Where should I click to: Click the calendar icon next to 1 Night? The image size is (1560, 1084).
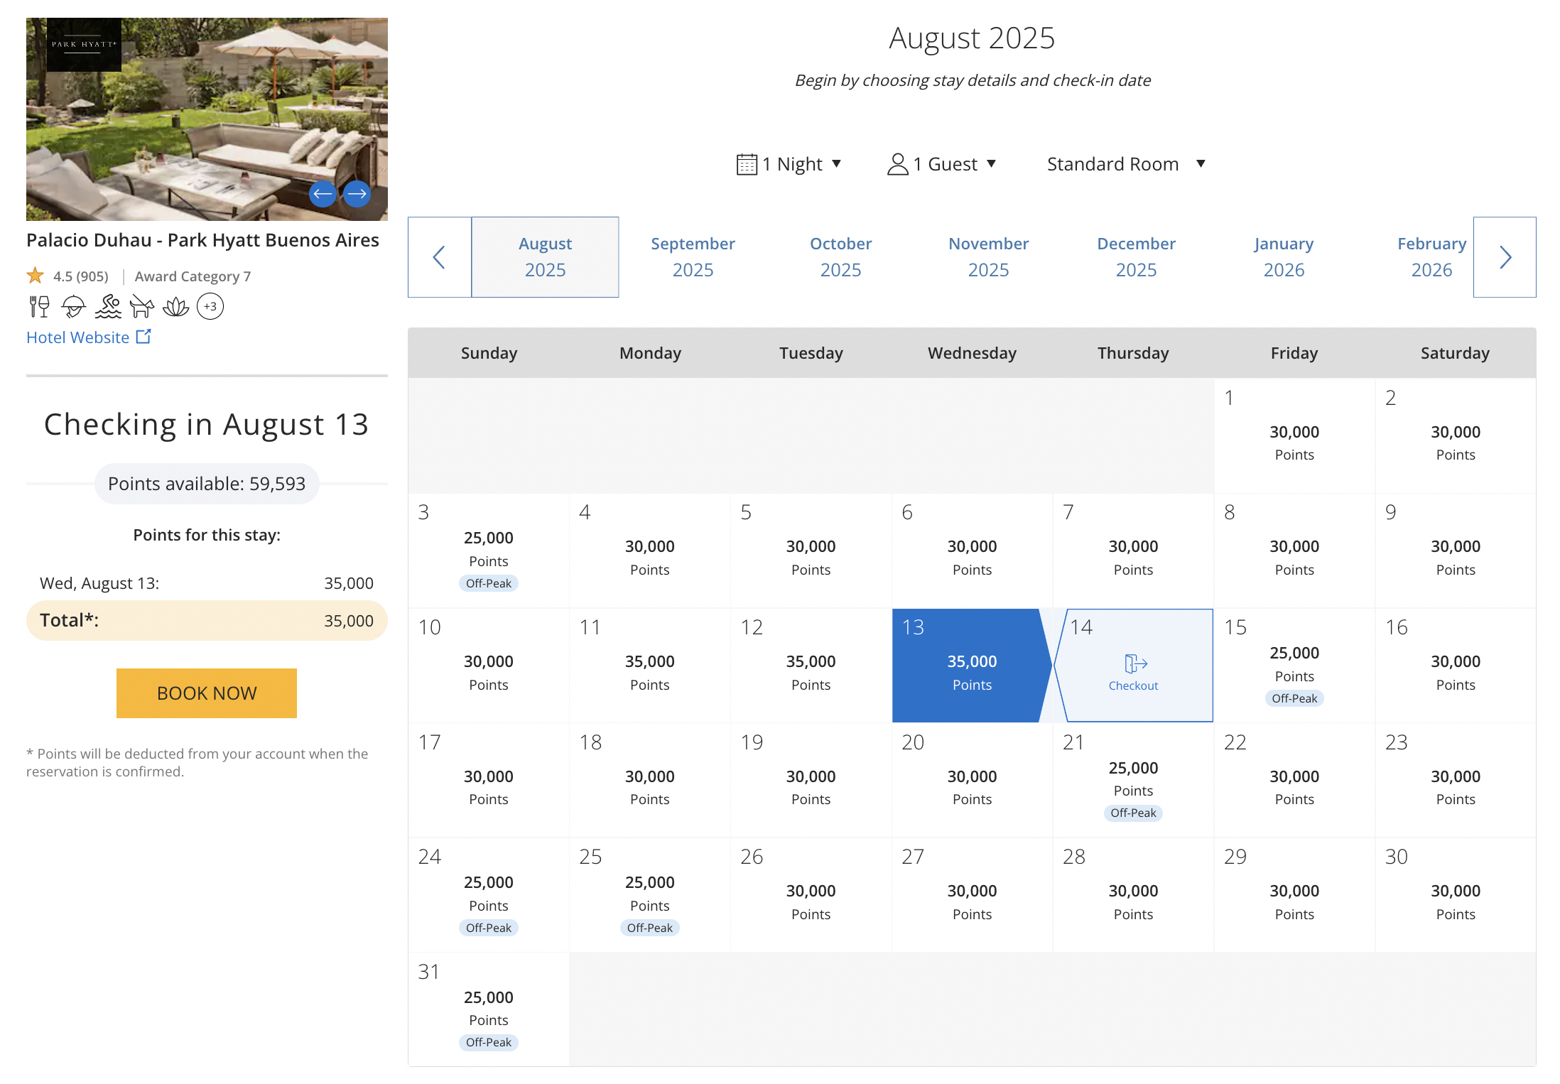click(747, 164)
